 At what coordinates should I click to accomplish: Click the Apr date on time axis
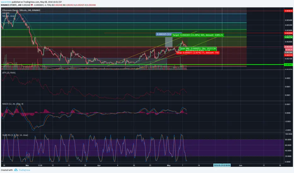tap(99, 165)
